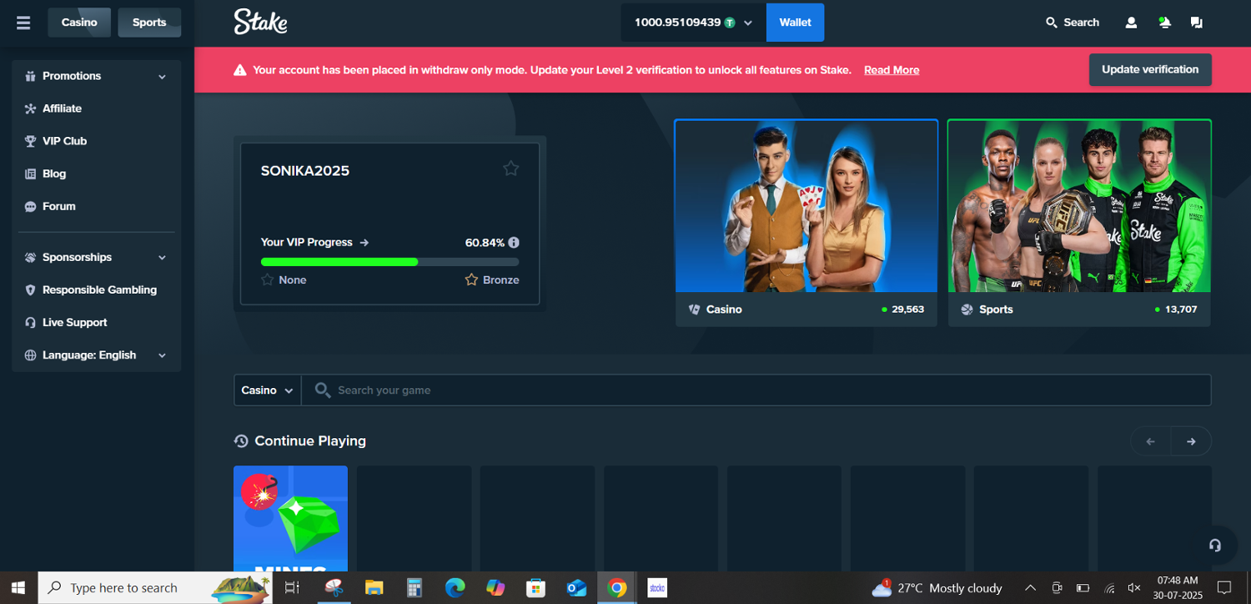Click the VIP progress bar
The height and width of the screenshot is (604, 1251).
coord(389,262)
